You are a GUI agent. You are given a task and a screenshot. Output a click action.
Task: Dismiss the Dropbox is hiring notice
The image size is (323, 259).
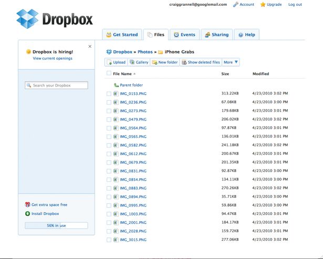tap(90, 46)
